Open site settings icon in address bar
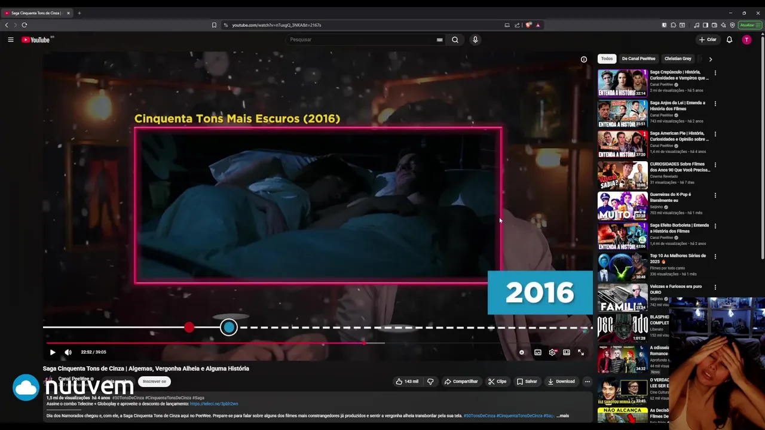 point(225,25)
